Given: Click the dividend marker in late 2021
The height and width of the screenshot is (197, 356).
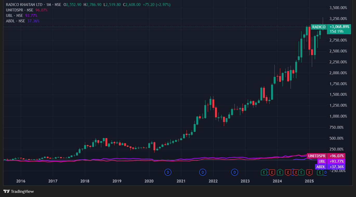Looking at the screenshot, I should [203, 172].
